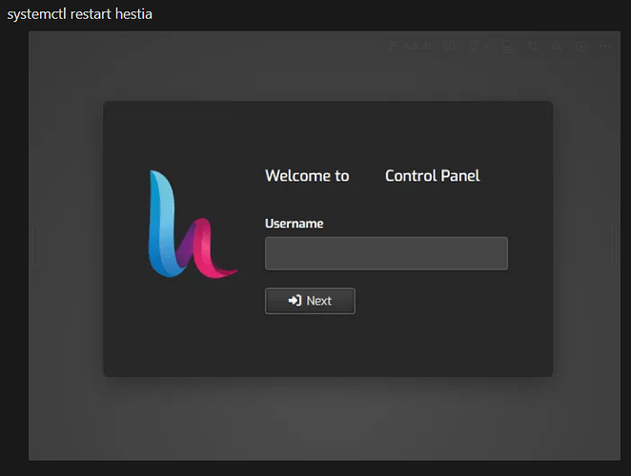The image size is (631, 476).
Task: Click the image alignment icon
Action: click(474, 47)
